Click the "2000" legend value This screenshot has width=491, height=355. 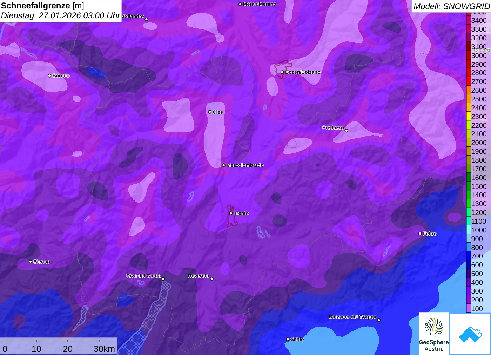(479, 143)
